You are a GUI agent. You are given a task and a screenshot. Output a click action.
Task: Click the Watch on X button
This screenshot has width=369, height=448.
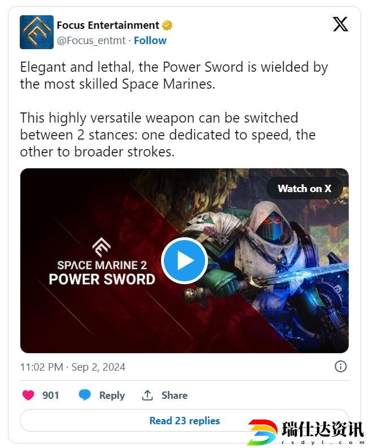pos(305,189)
